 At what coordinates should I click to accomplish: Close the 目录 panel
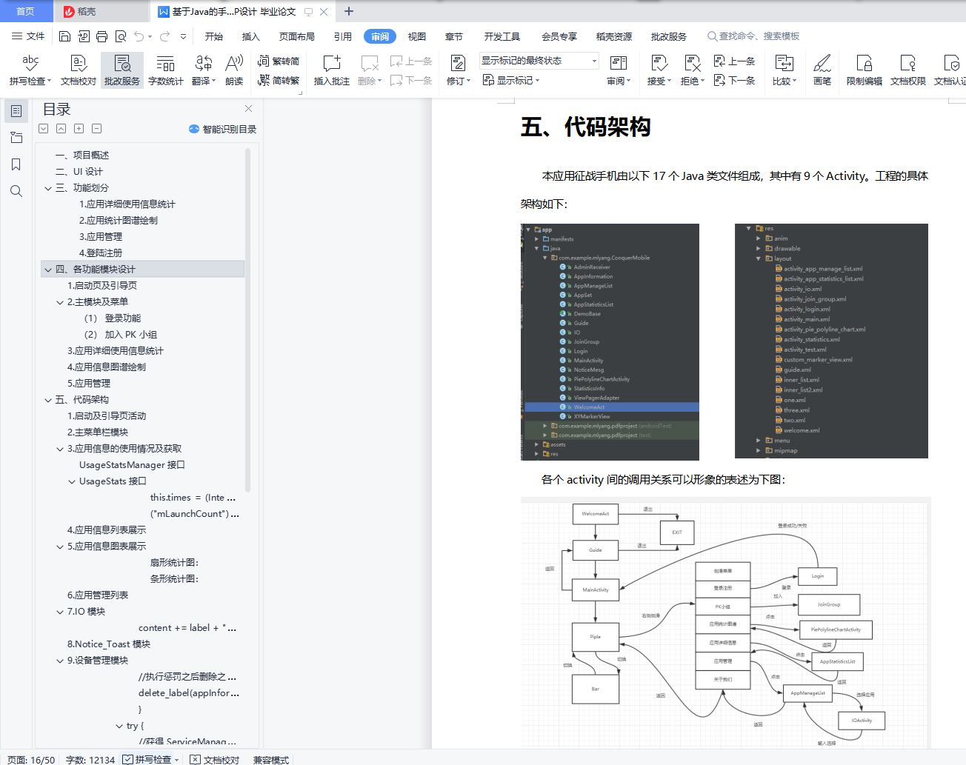click(248, 109)
